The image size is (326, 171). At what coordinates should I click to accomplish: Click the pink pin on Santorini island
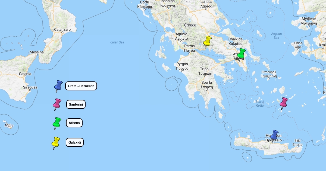(x=284, y=103)
